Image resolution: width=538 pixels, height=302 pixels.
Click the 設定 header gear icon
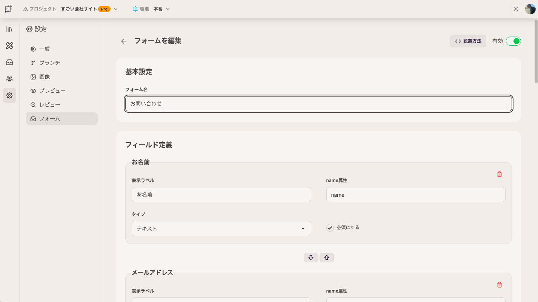point(29,29)
